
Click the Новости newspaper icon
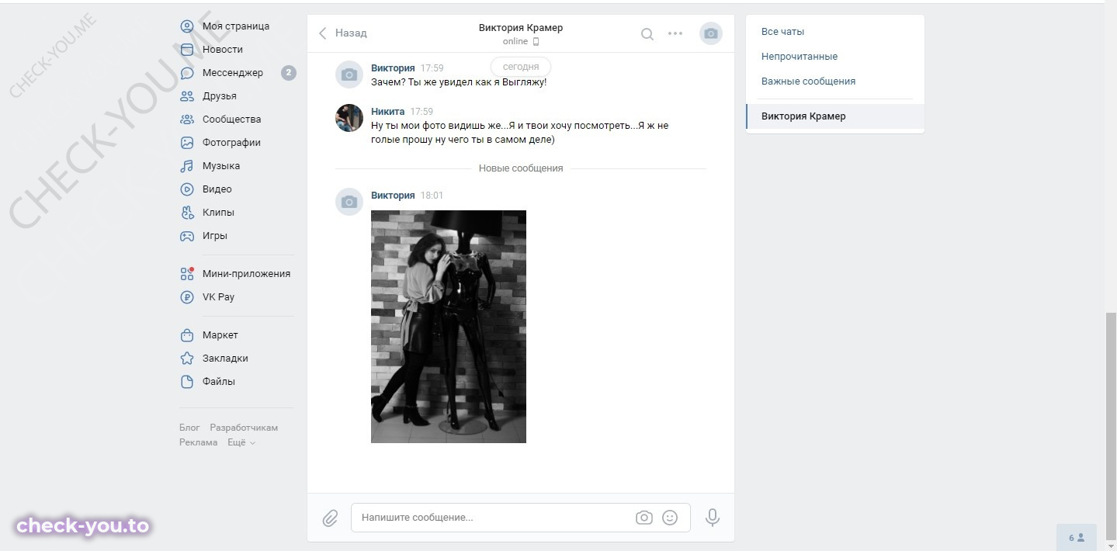click(187, 50)
